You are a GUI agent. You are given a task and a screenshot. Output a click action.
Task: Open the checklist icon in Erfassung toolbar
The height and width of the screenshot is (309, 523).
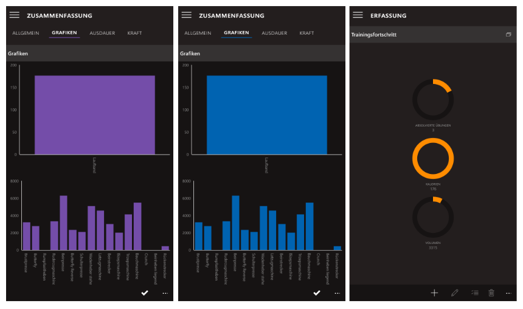(x=475, y=293)
